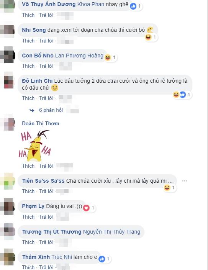This screenshot has height=270, width=208.
Task: Open the haha reaction on Nhi Song's comment
Action: coord(148,37)
